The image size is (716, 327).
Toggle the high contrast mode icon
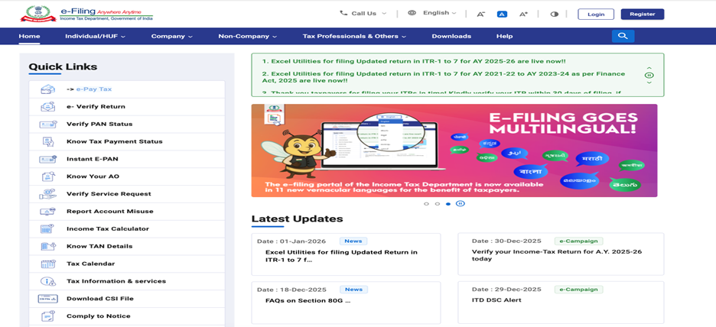(555, 14)
